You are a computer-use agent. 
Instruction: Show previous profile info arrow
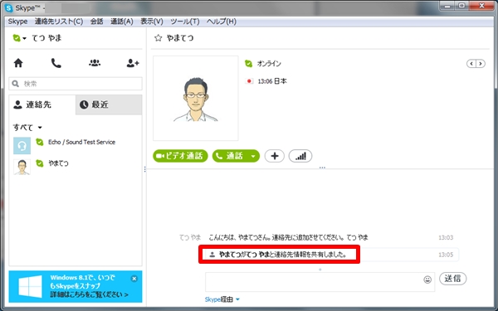(471, 64)
